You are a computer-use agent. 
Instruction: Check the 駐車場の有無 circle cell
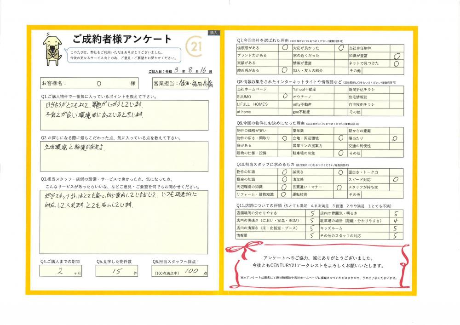(x=341, y=153)
